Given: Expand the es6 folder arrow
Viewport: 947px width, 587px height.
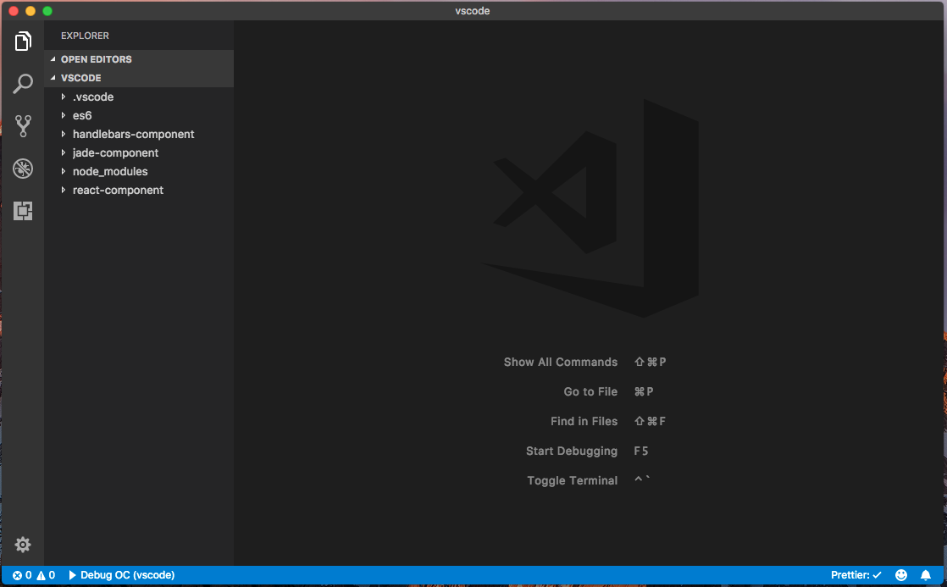Looking at the screenshot, I should click(x=64, y=115).
